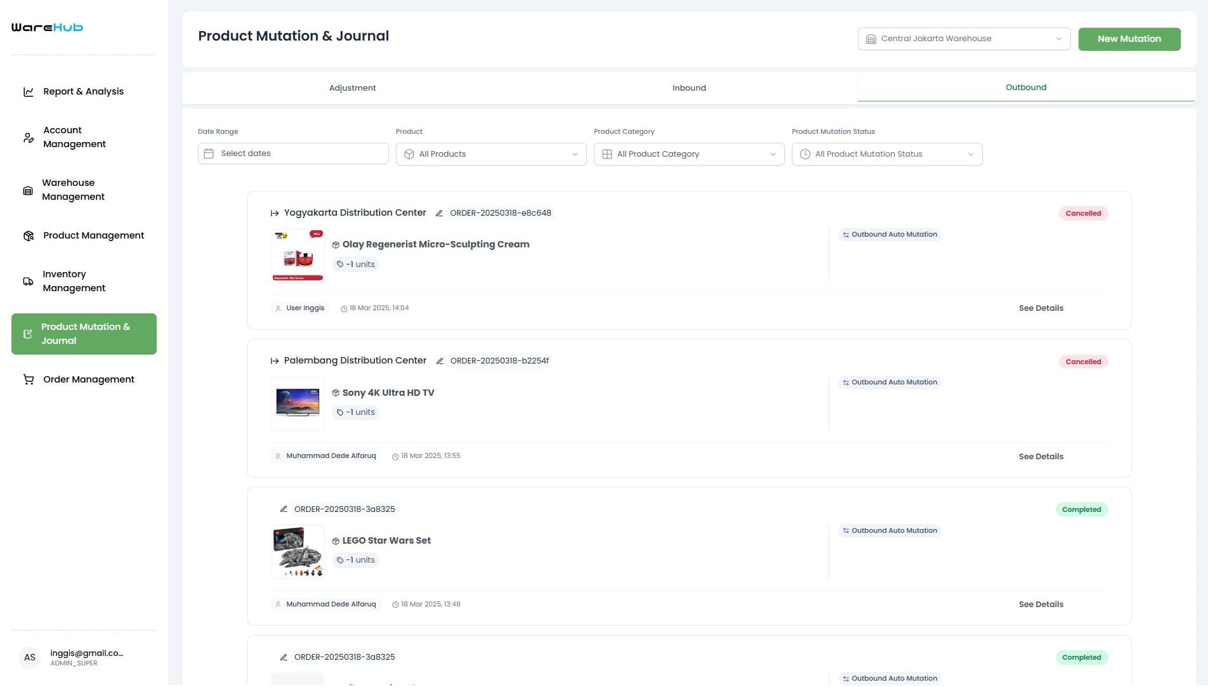Open the All Product Category dropdown
Image resolution: width=1208 pixels, height=687 pixels.
click(688, 154)
